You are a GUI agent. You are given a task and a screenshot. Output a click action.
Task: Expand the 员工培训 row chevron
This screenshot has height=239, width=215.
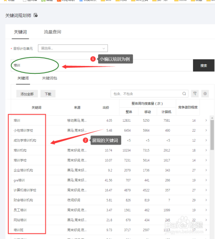[x=206, y=210]
